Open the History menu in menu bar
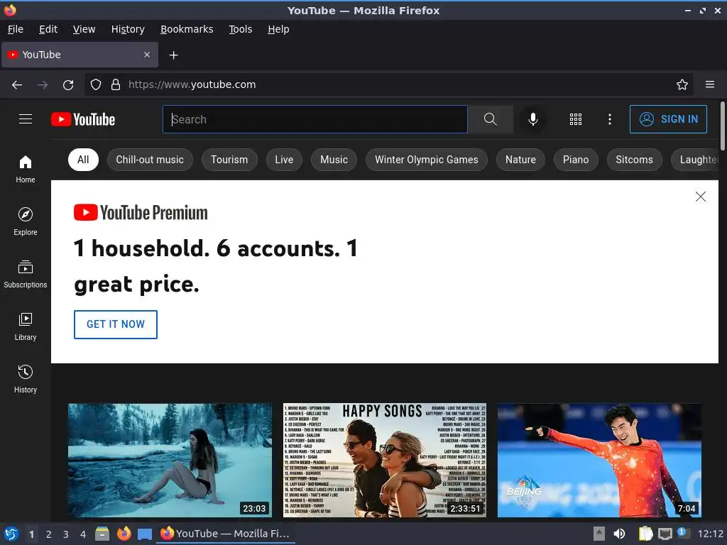The width and height of the screenshot is (727, 545). tap(128, 29)
